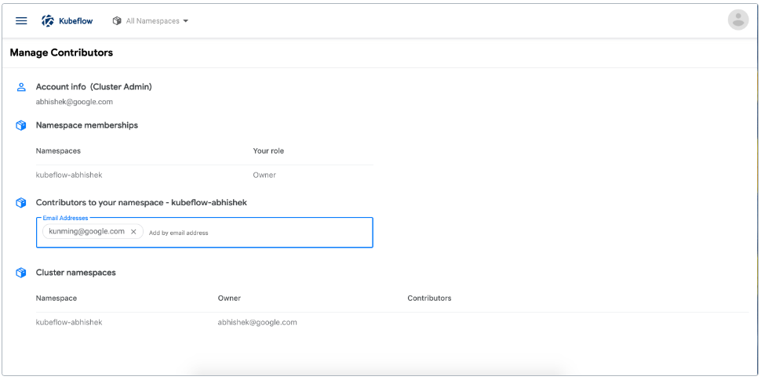761x380 pixels.
Task: Click the Manage Contributors page heading
Action: click(x=61, y=52)
